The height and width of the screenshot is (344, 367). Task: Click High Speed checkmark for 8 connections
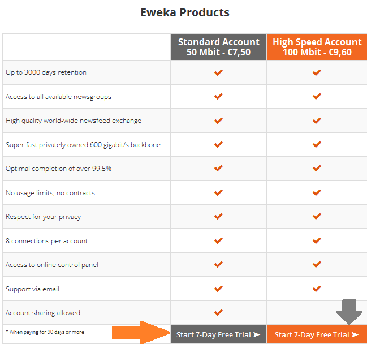[x=317, y=240]
